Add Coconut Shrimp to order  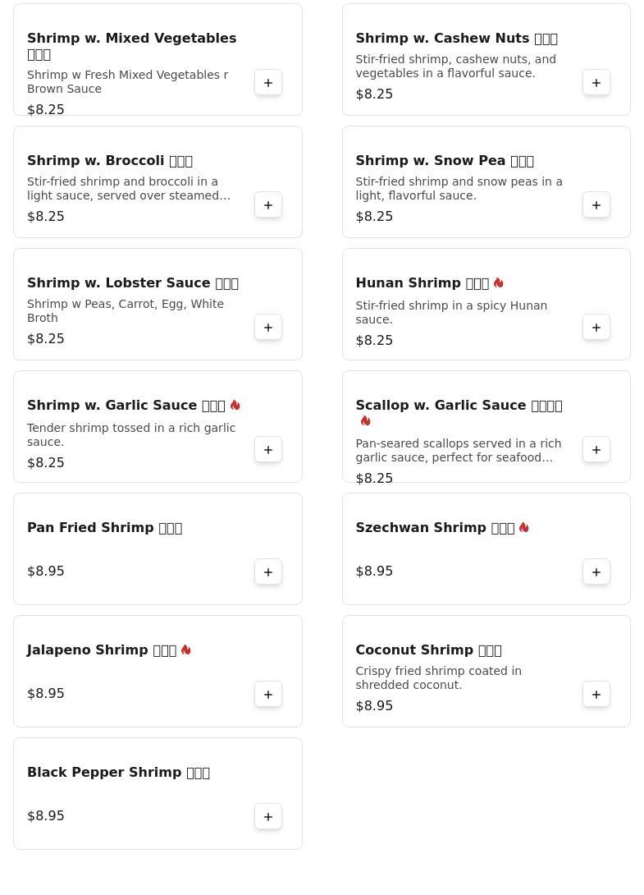[596, 694]
